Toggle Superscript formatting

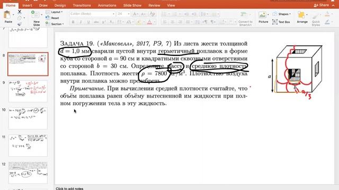[104, 22]
